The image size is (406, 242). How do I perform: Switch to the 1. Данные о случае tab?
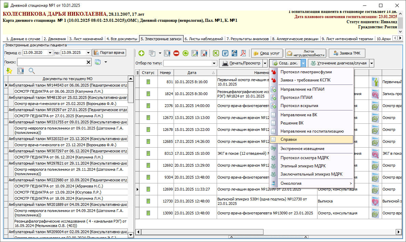tap(23, 39)
